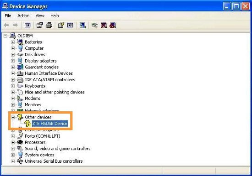The height and width of the screenshot is (176, 252).
Task: Close the Device Manager window
Action: [246, 6]
